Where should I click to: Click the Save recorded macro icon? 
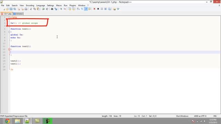point(109,9)
